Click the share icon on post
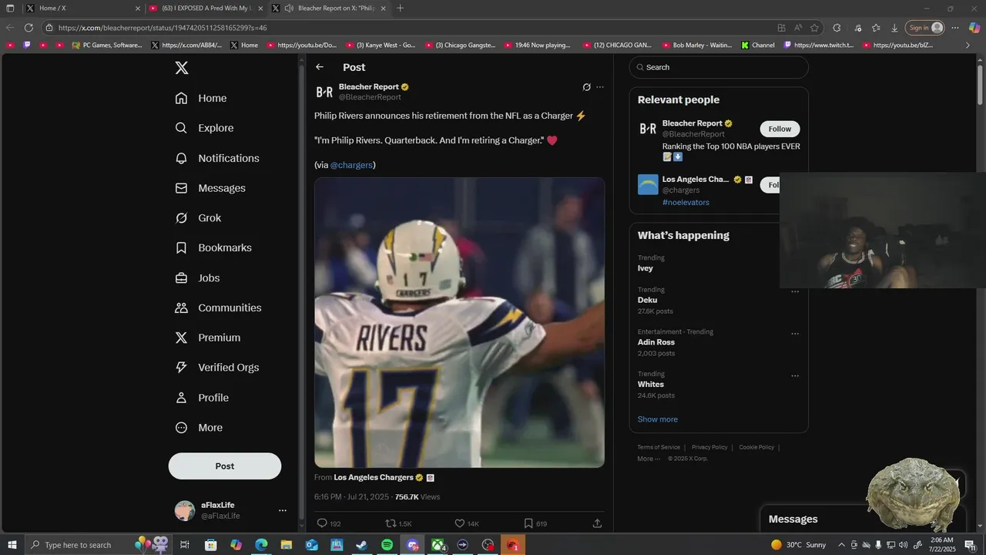The width and height of the screenshot is (986, 555). tap(597, 523)
